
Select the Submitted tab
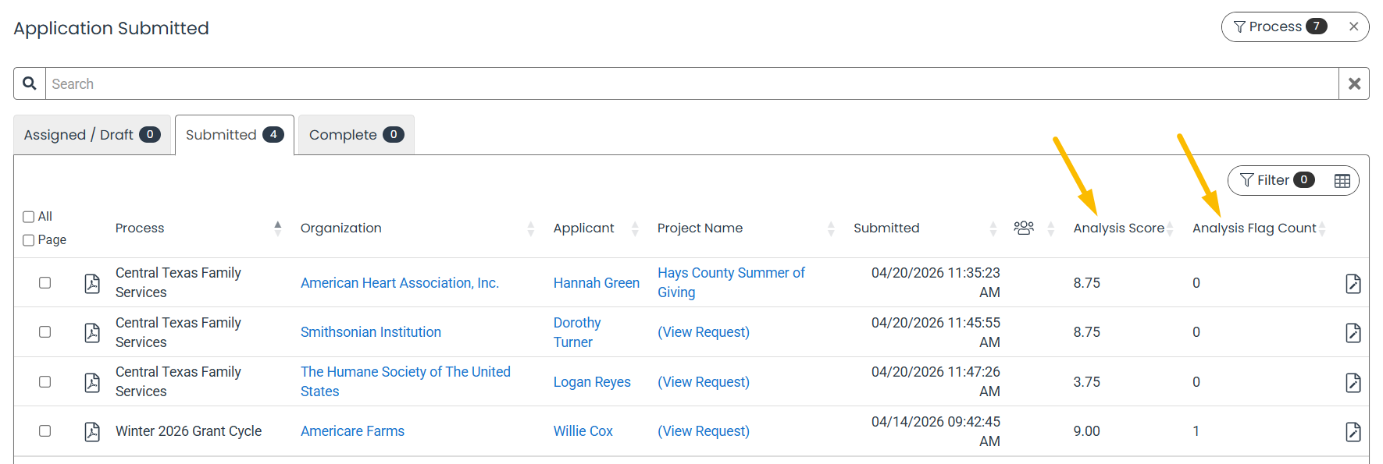234,135
